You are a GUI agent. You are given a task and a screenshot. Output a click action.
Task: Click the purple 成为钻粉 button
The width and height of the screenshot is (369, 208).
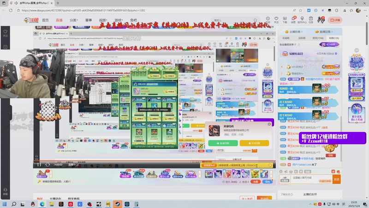click(x=330, y=44)
